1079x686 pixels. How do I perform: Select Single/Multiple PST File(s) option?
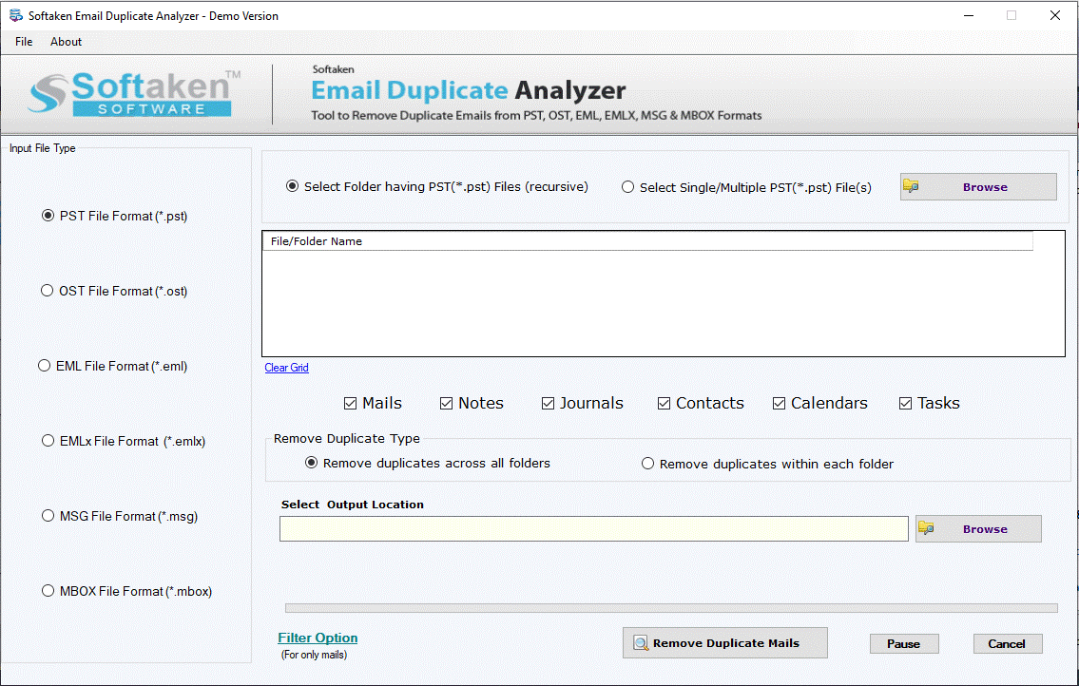[627, 186]
